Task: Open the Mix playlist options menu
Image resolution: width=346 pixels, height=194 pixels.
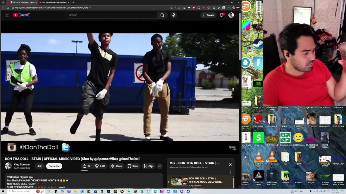Action: tap(230, 172)
